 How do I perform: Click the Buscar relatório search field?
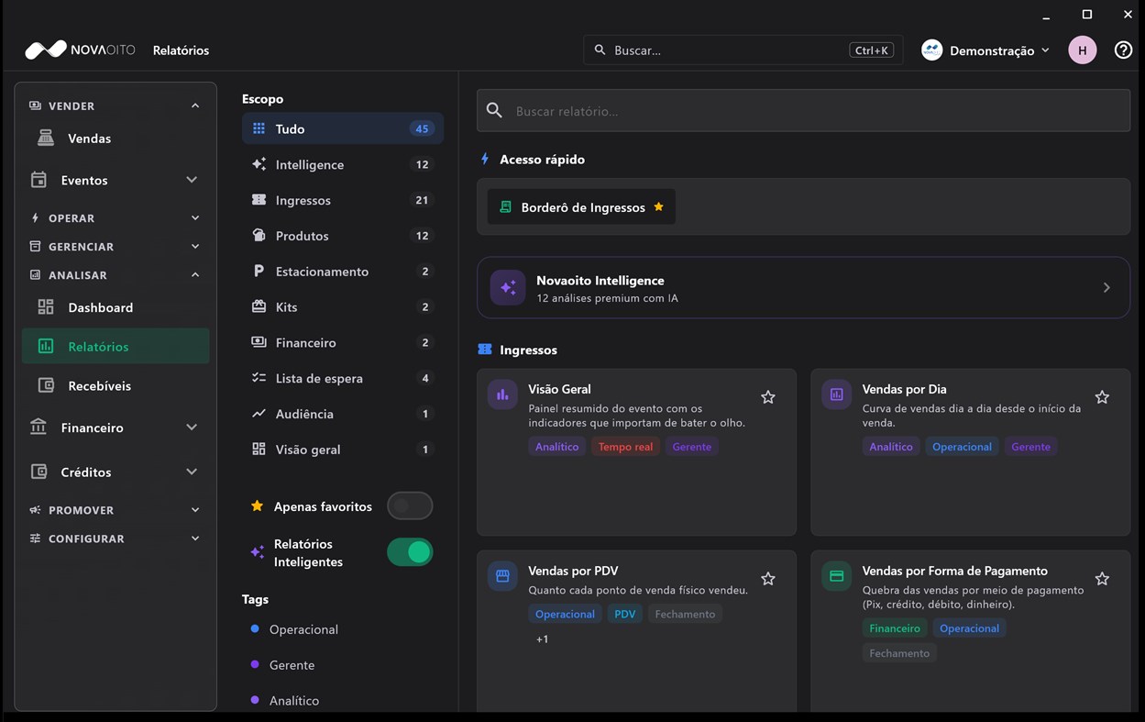(x=803, y=111)
